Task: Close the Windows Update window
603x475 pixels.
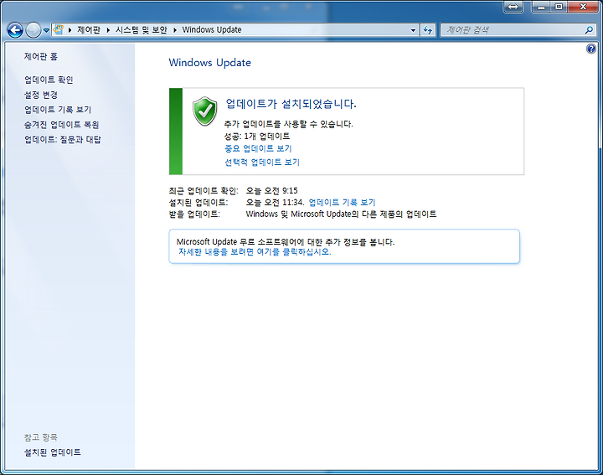Action: point(583,7)
